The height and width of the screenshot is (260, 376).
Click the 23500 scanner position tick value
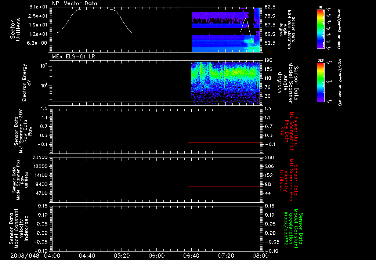point(40,158)
